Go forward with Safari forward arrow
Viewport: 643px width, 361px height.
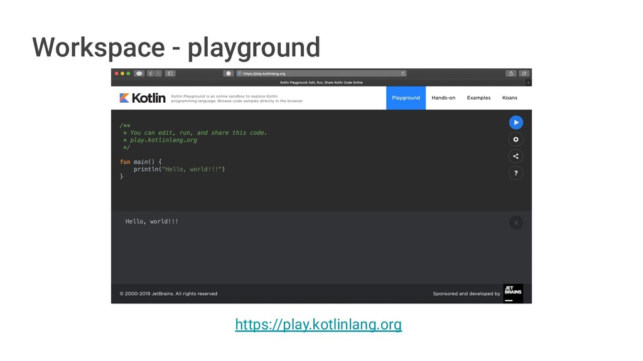click(158, 74)
